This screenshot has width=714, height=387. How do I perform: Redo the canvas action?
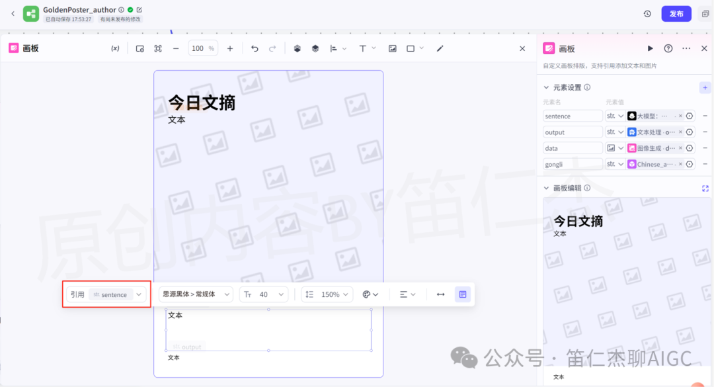(x=272, y=48)
